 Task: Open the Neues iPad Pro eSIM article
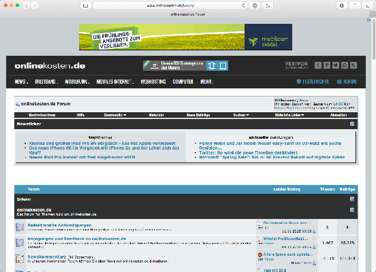point(82,157)
